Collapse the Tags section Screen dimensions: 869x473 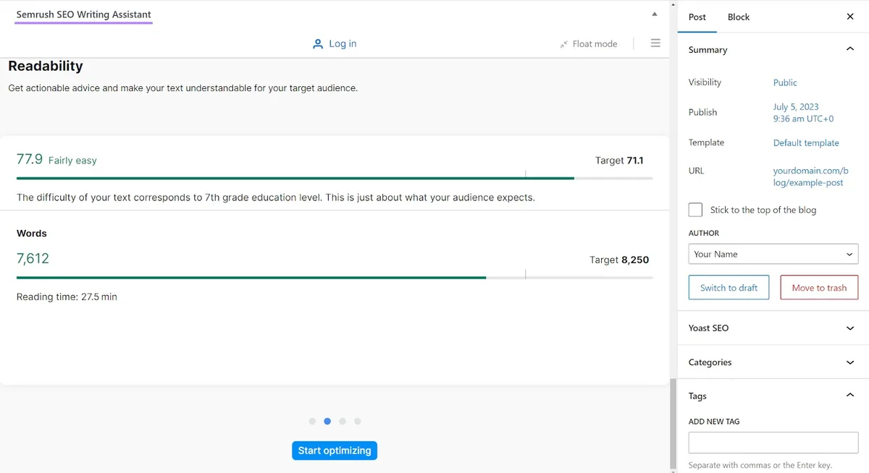850,396
